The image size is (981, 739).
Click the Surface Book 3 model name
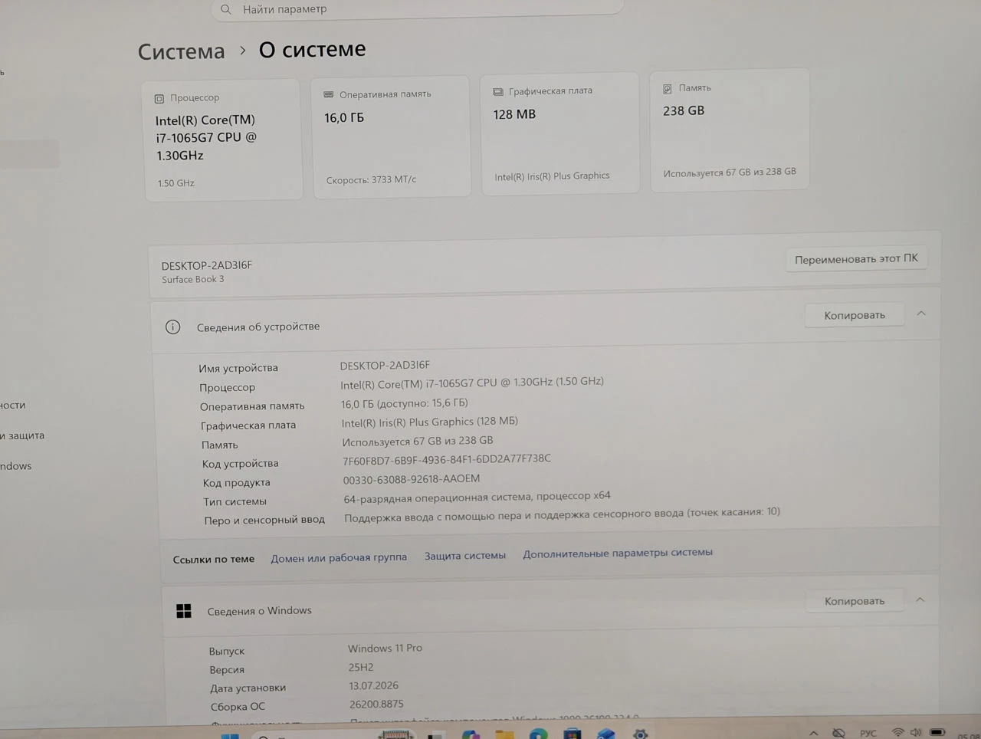coord(193,280)
